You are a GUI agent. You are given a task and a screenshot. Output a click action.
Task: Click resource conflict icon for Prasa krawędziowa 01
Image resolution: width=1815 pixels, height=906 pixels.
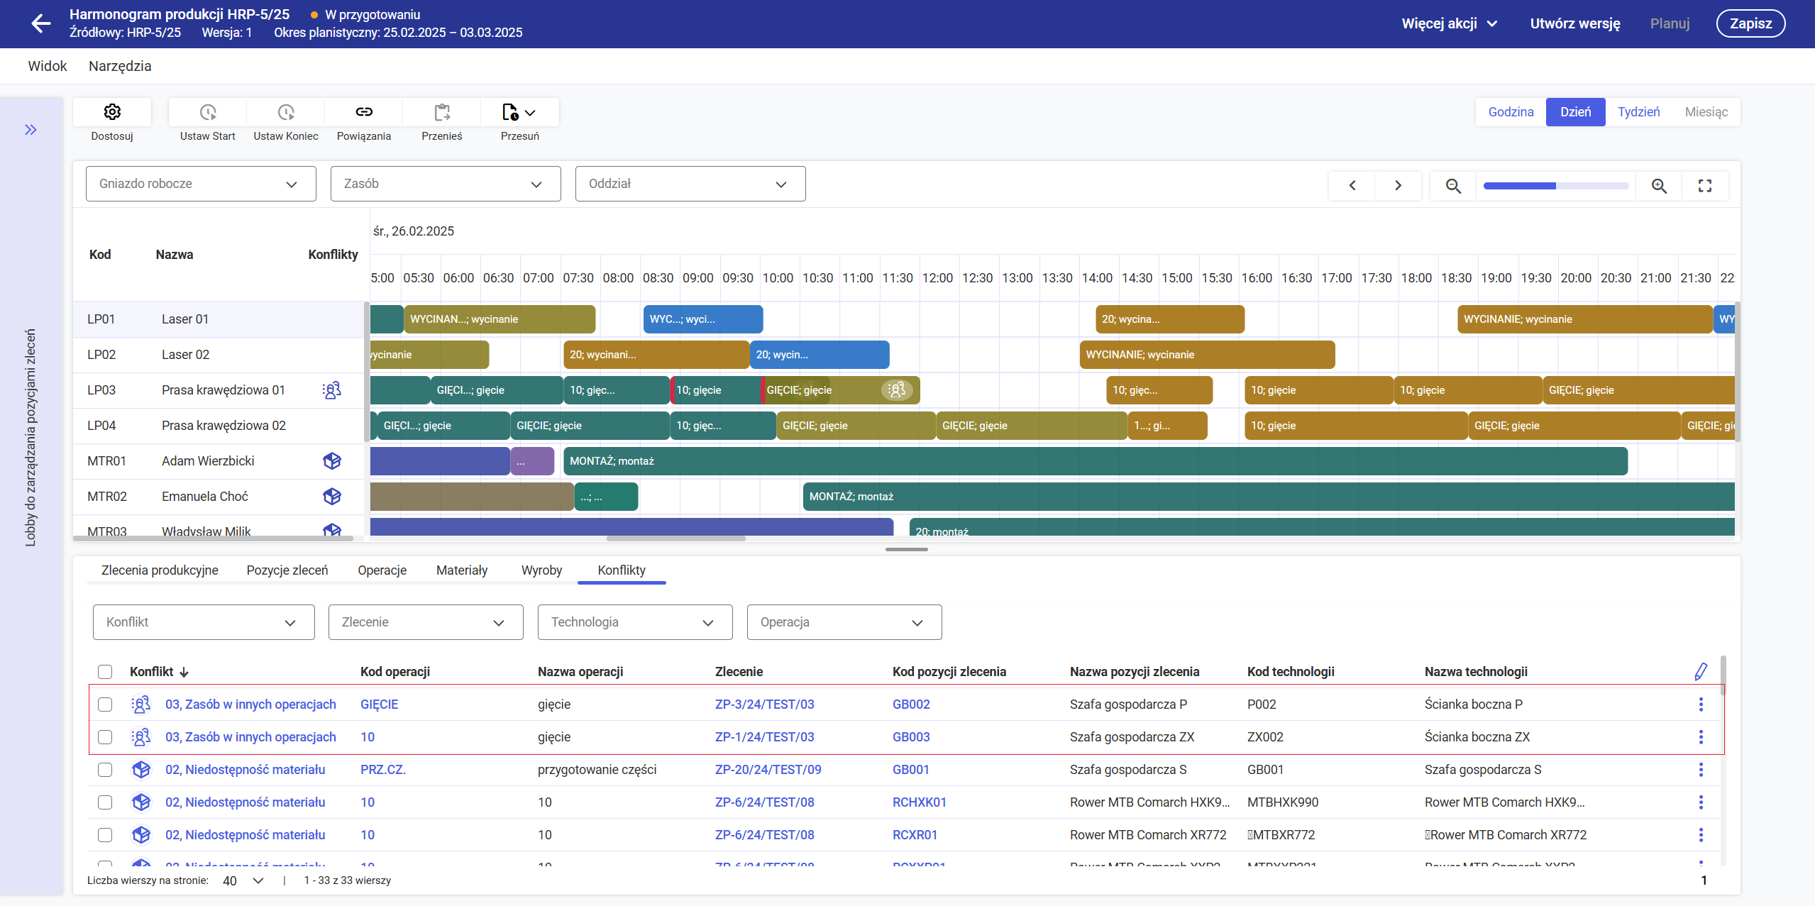(332, 390)
